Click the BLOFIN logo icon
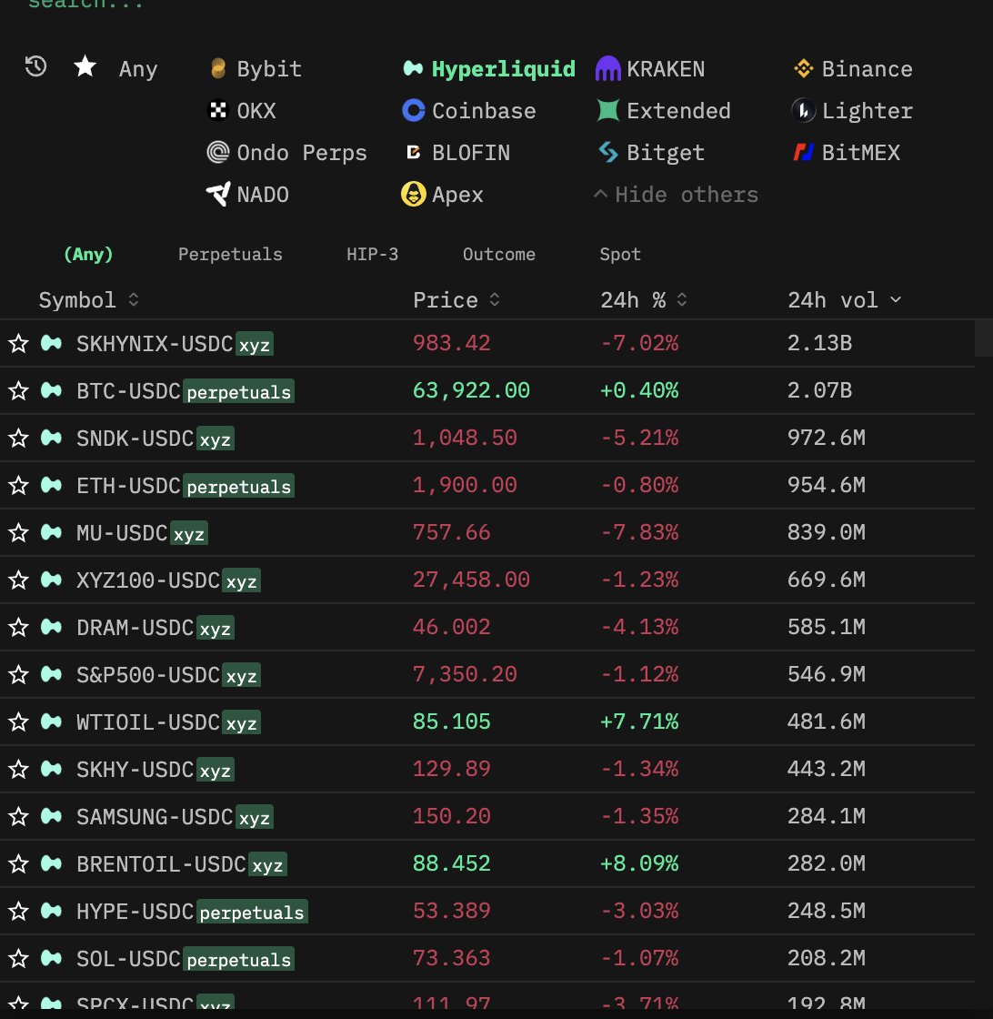 [413, 153]
